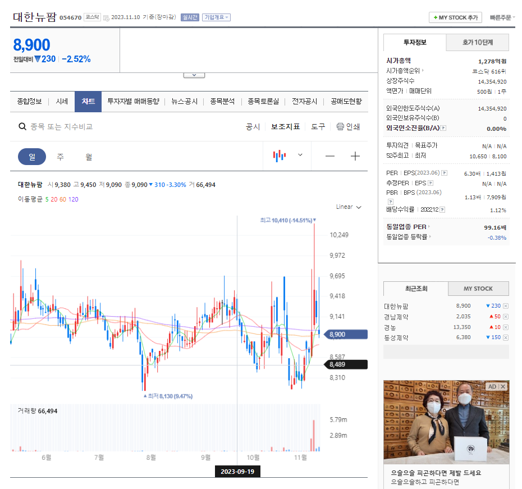
Task: Click help icon next to 배당수익률
Action: click(x=442, y=210)
